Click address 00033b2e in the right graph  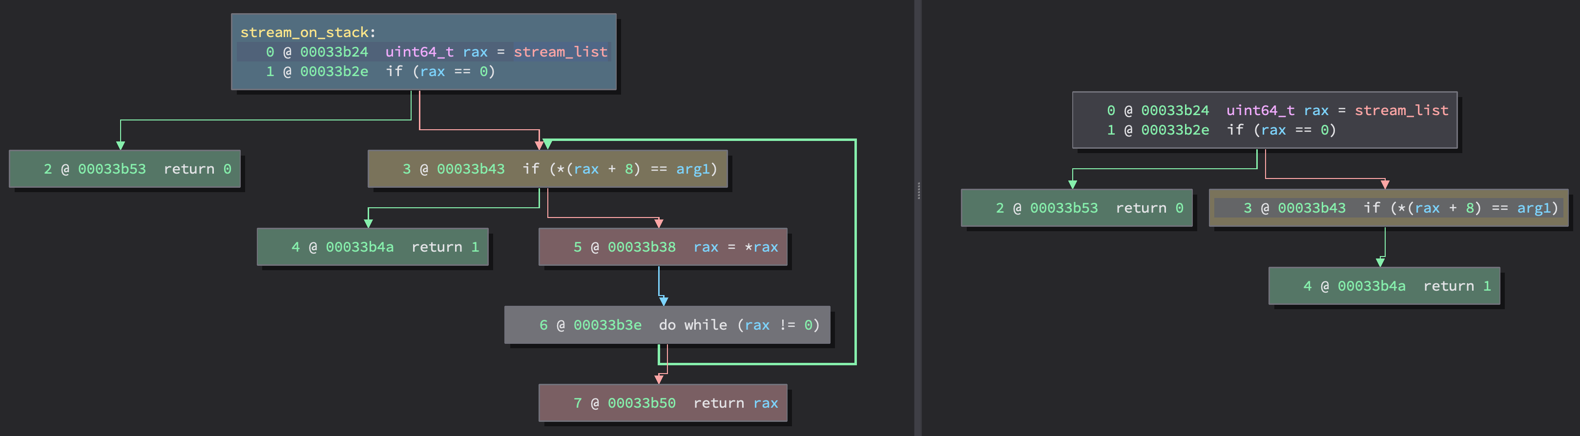tap(1175, 130)
